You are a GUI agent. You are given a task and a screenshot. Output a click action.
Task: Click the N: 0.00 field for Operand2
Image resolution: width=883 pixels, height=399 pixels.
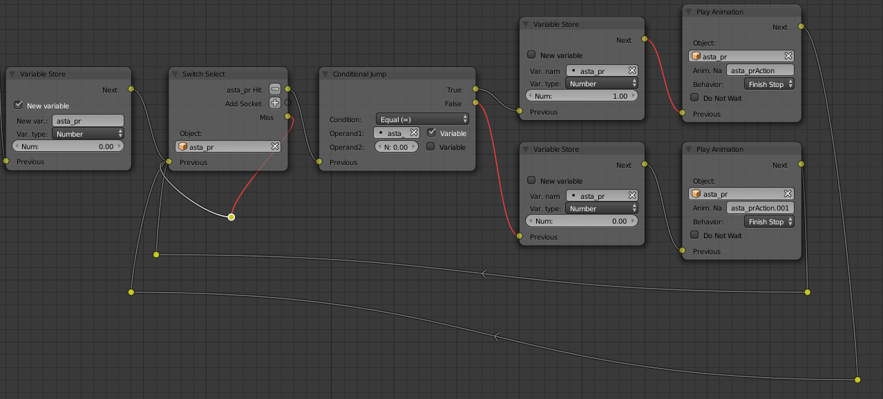396,146
